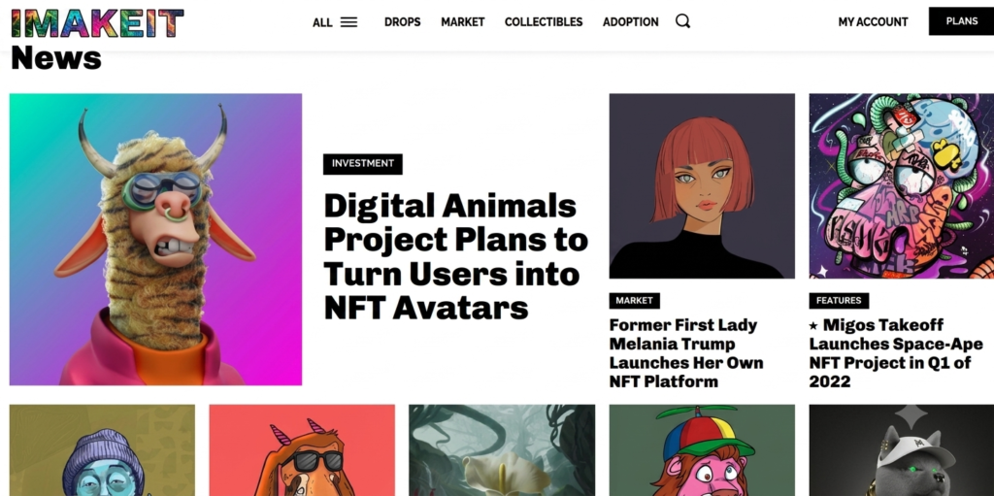Viewport: 994px width, 496px height.
Task: Click the ALL hamburger menu icon
Action: pos(348,22)
